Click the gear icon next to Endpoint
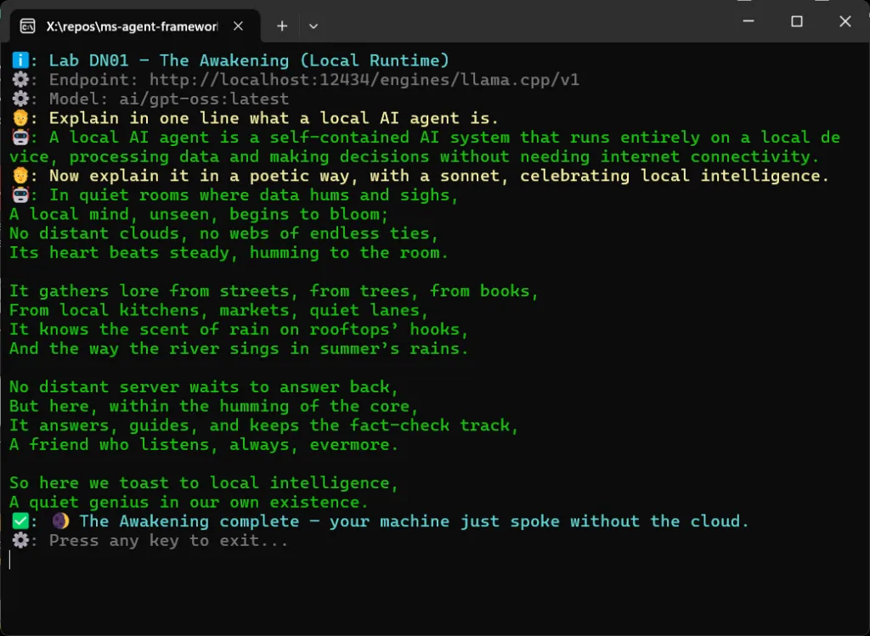Viewport: 870px width, 636px height. [20, 80]
